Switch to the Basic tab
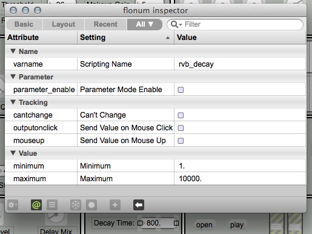The height and width of the screenshot is (234, 312). coord(24,24)
